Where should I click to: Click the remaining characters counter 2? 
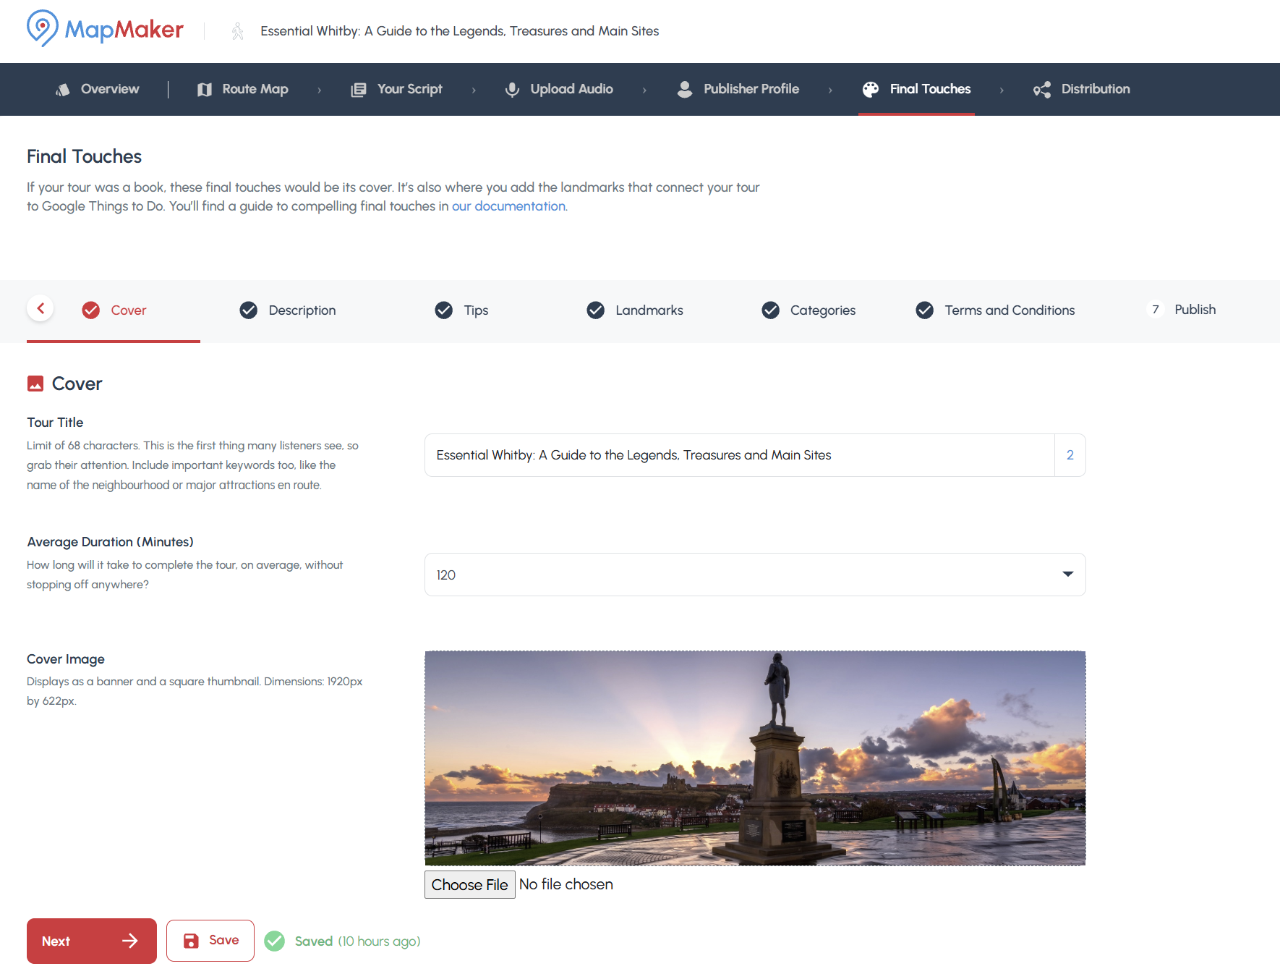[x=1070, y=455]
